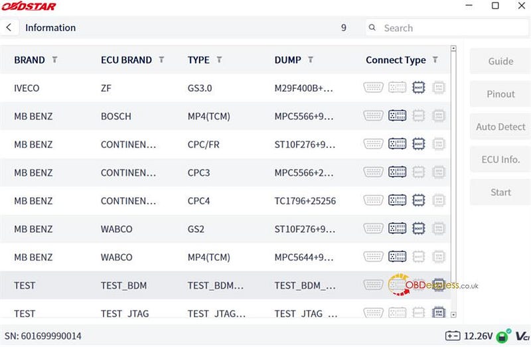This screenshot has height=347, width=531.
Task: Click VCI status icon in the status bar
Action: pos(522,336)
